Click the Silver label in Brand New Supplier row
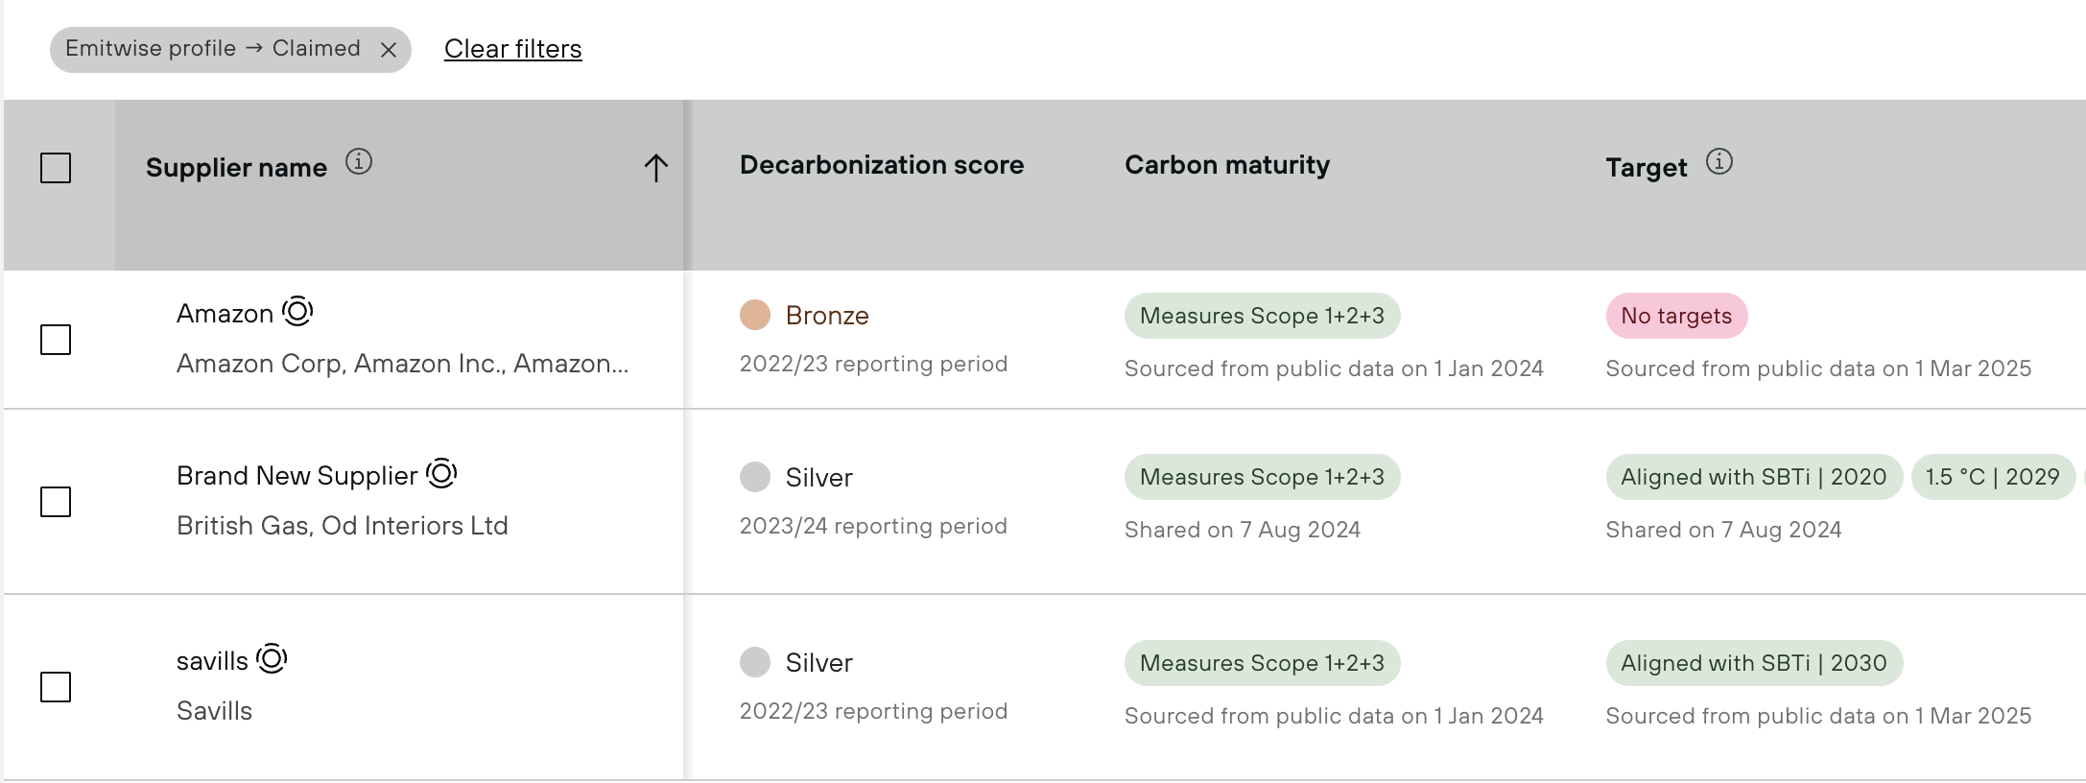The height and width of the screenshot is (783, 2086). point(819,478)
